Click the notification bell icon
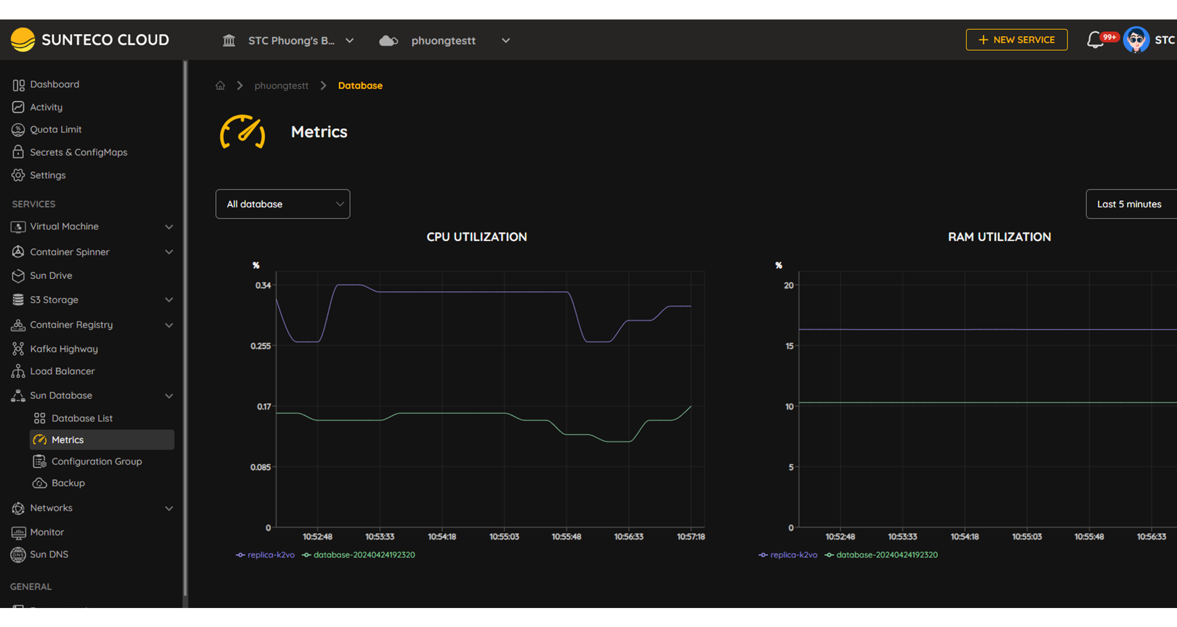 (x=1095, y=40)
